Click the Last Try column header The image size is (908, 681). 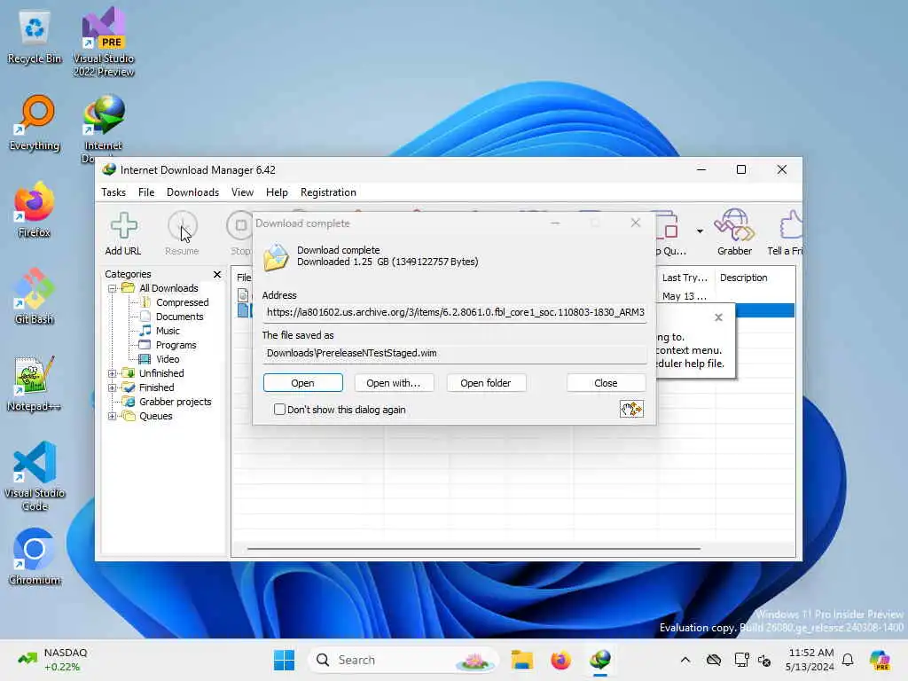coord(685,278)
